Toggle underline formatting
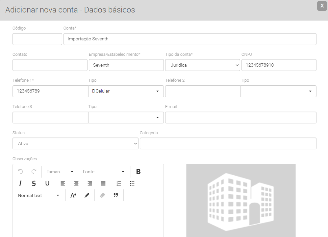The height and width of the screenshot is (237, 328). pyautogui.click(x=47, y=183)
